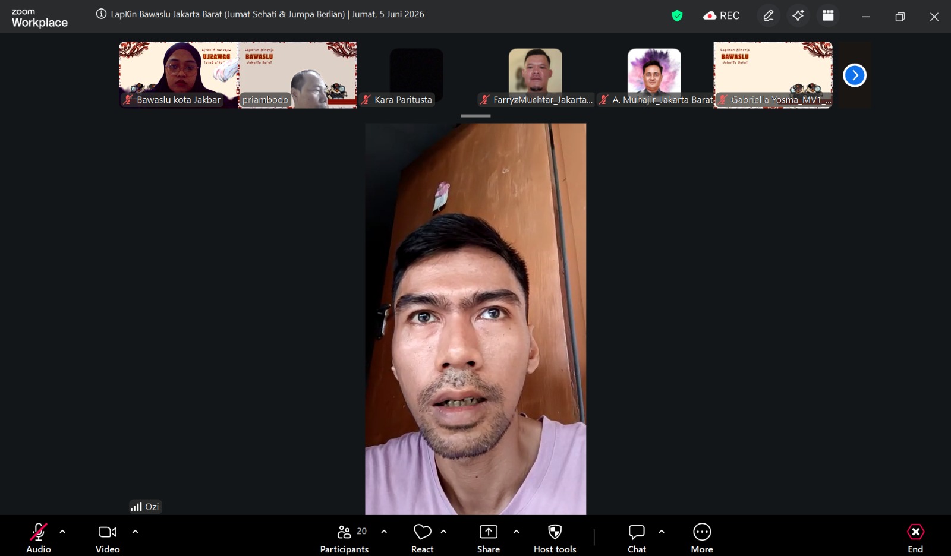
Task: End the meeting
Action: [x=915, y=538]
